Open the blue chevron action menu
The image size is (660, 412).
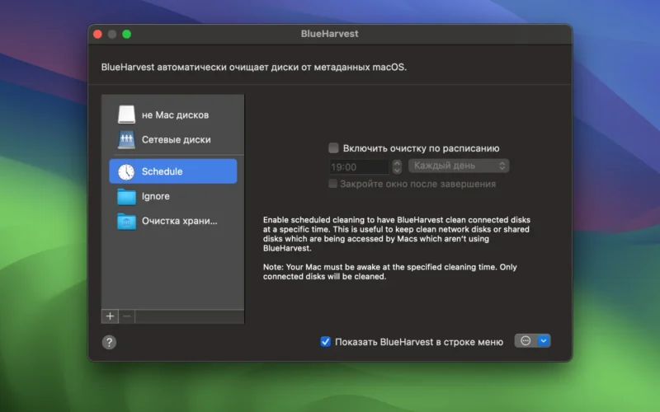544,341
